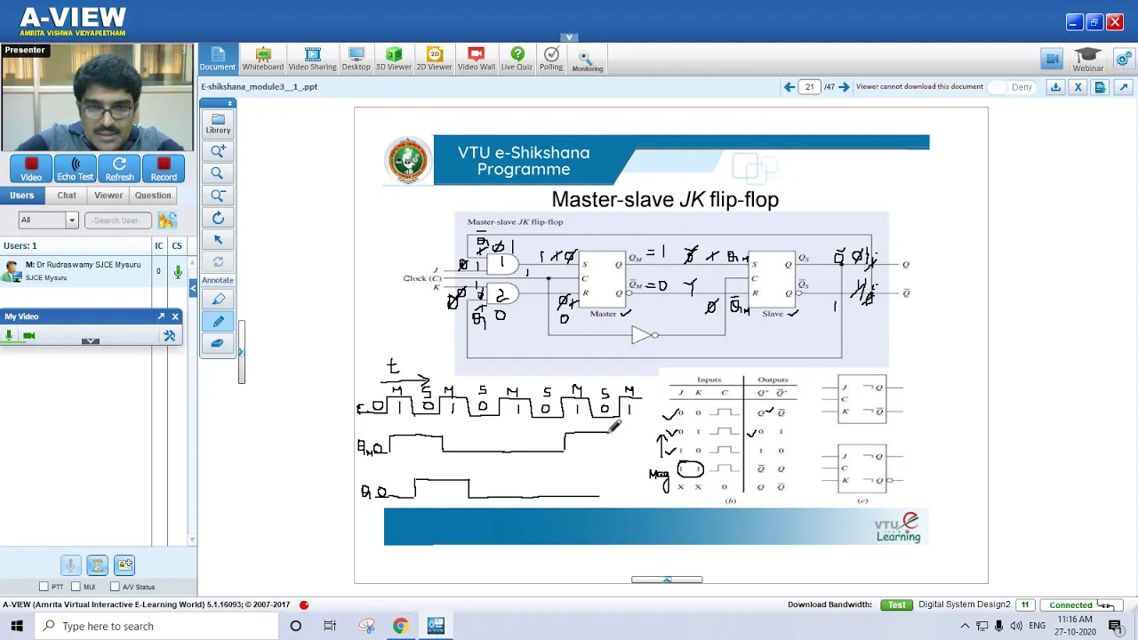The height and width of the screenshot is (640, 1138).
Task: Click the download document icon
Action: pyautogui.click(x=1055, y=87)
